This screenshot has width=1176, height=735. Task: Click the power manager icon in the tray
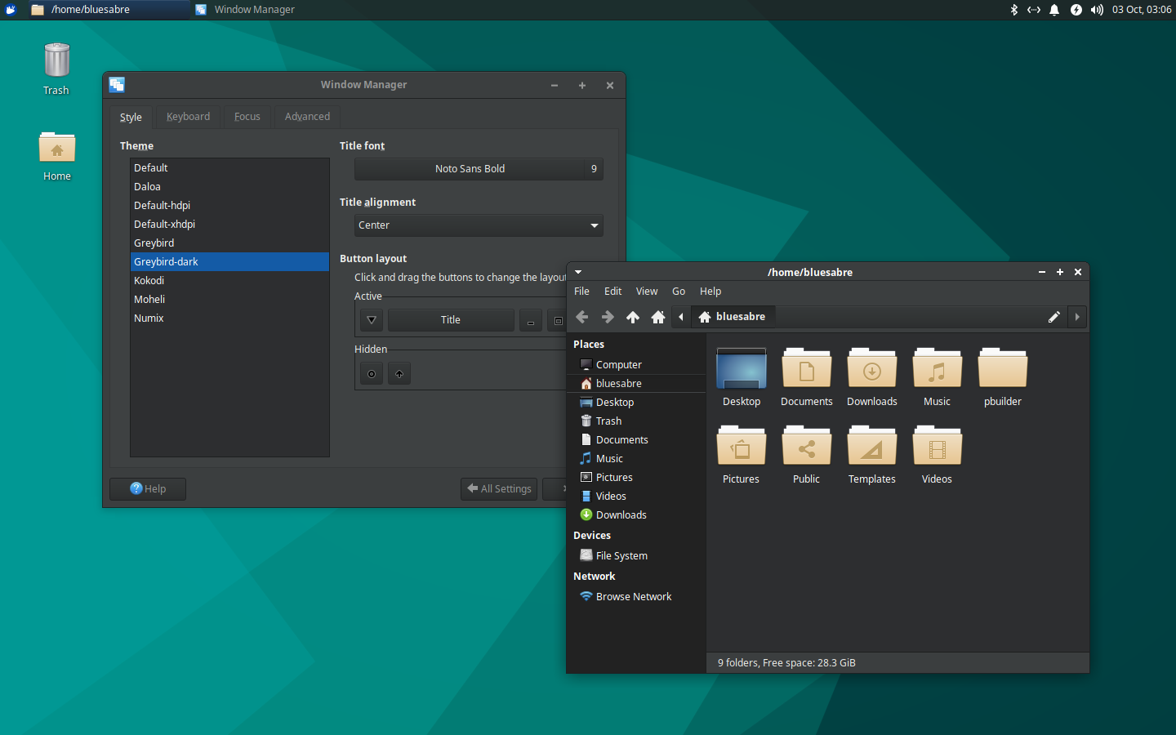click(x=1076, y=9)
